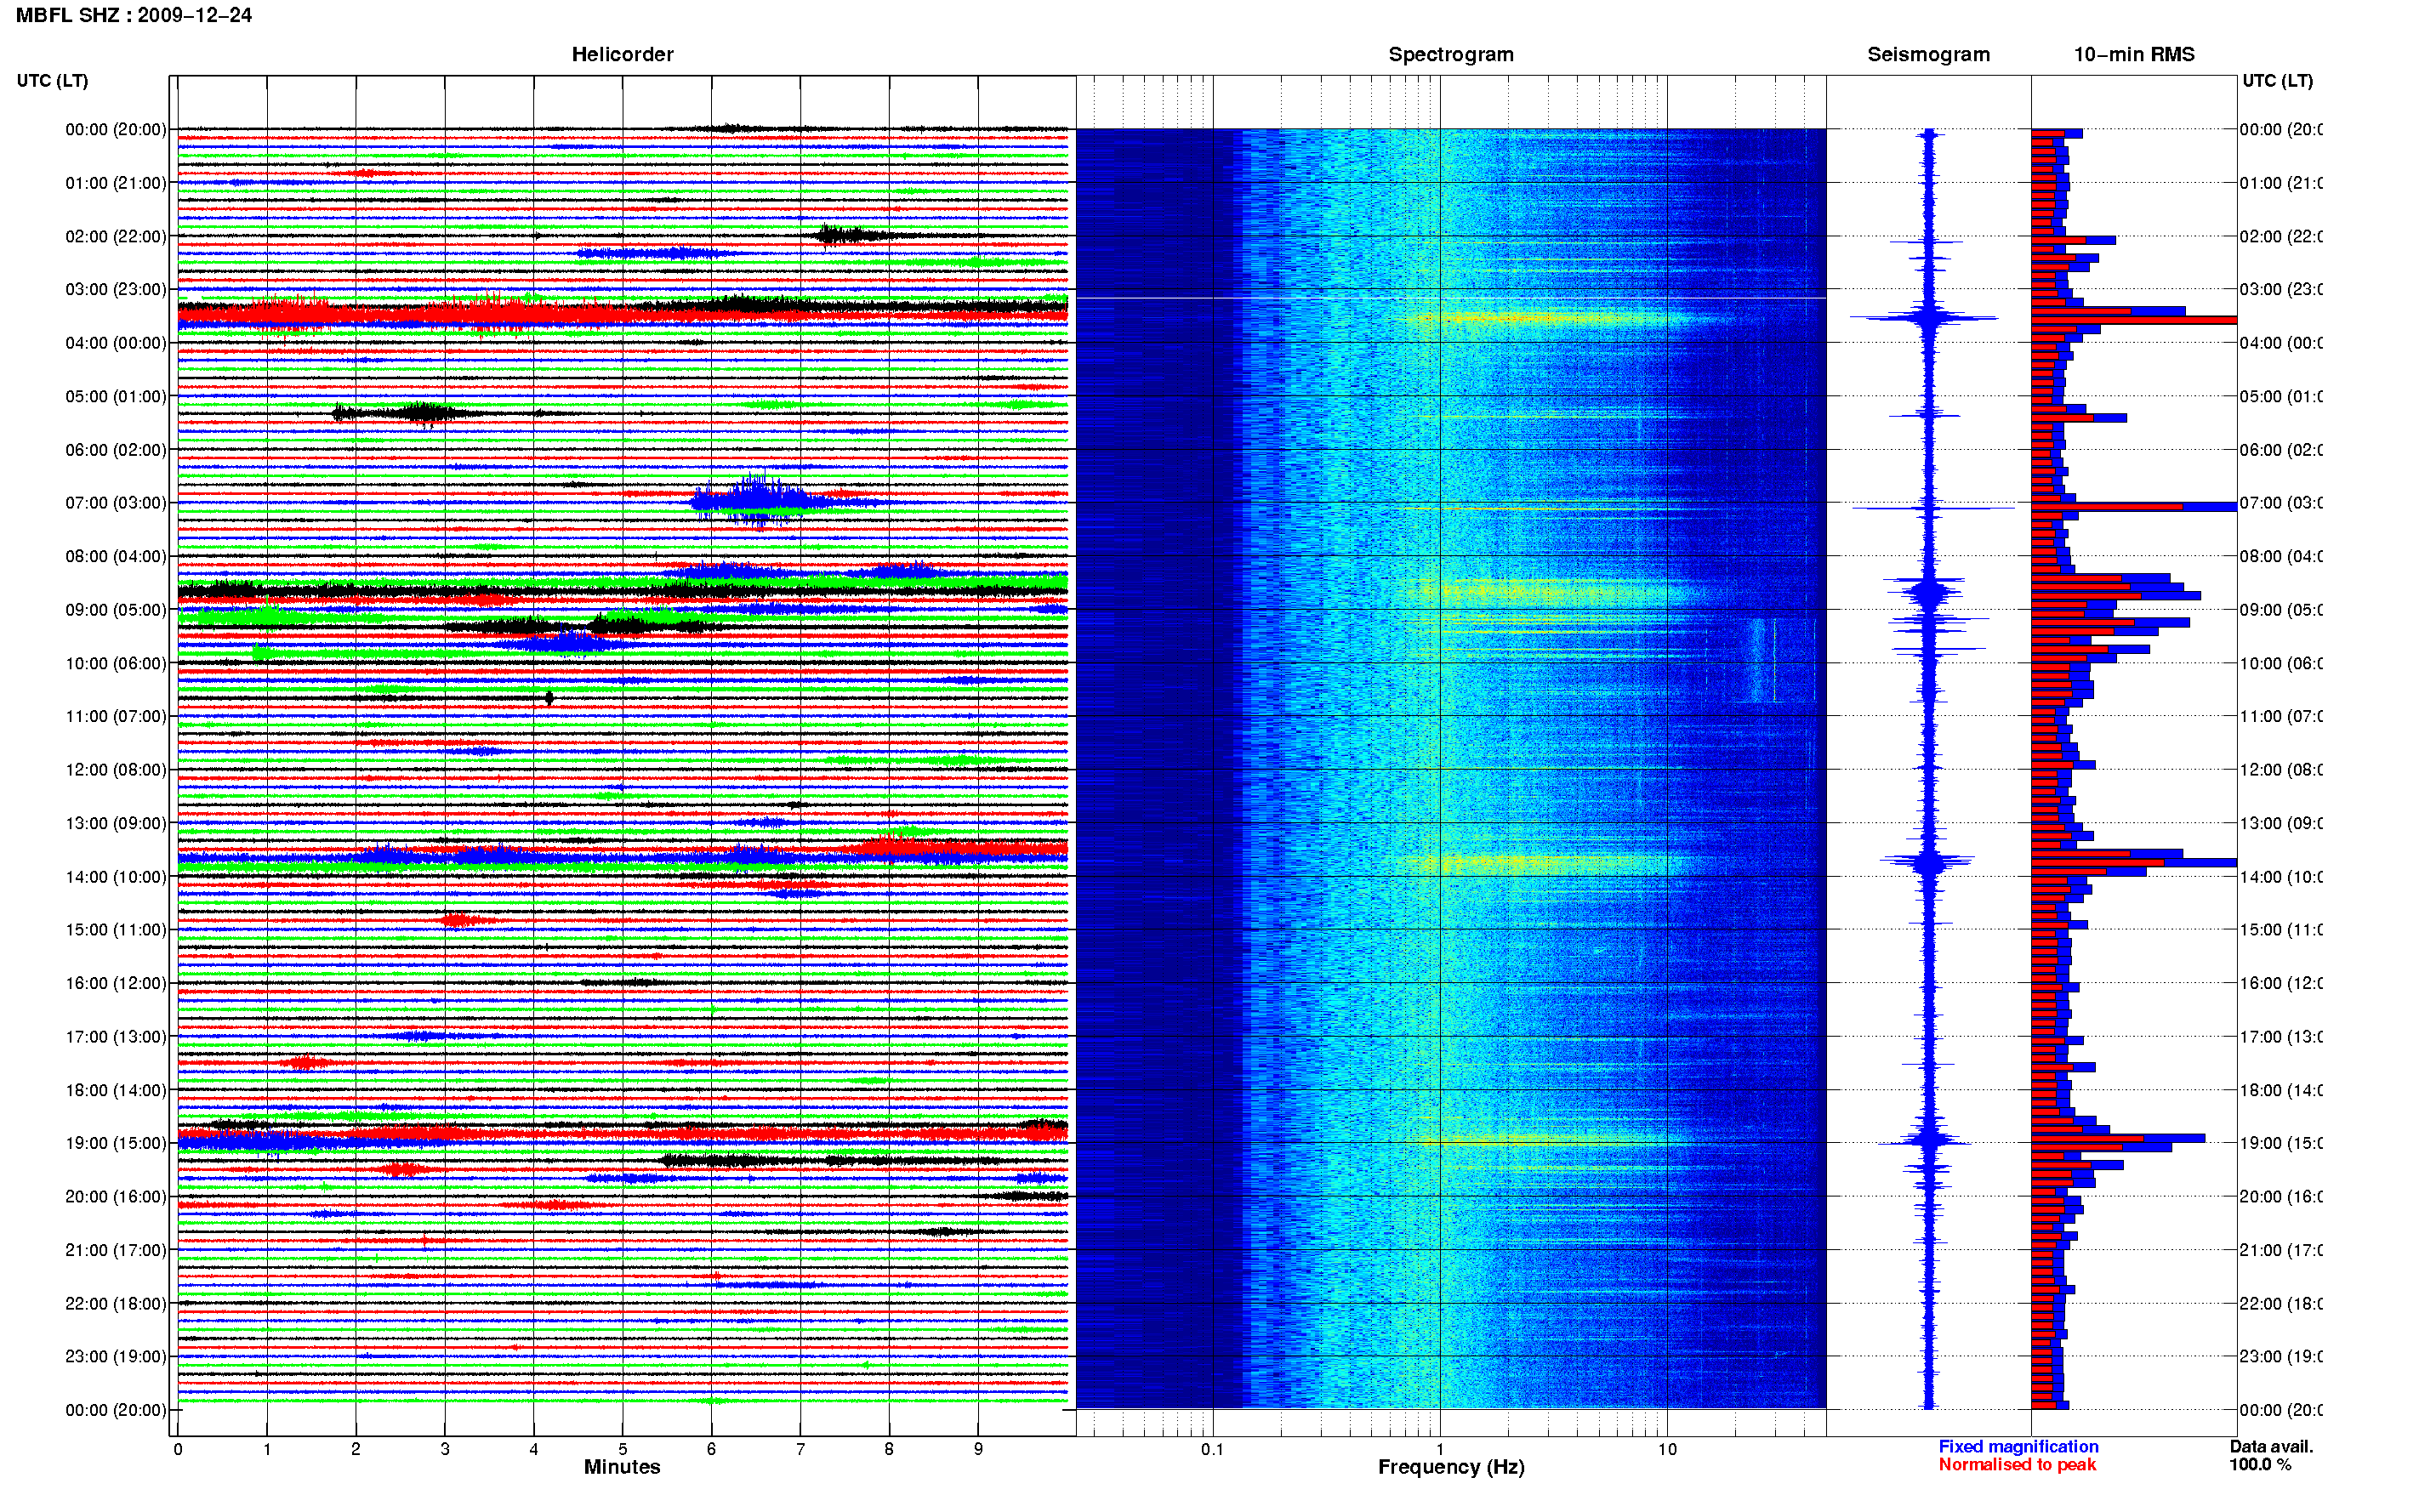Viewport: 2419px width, 1512px height.
Task: Select the Spectrogram panel heading
Action: click(1450, 54)
